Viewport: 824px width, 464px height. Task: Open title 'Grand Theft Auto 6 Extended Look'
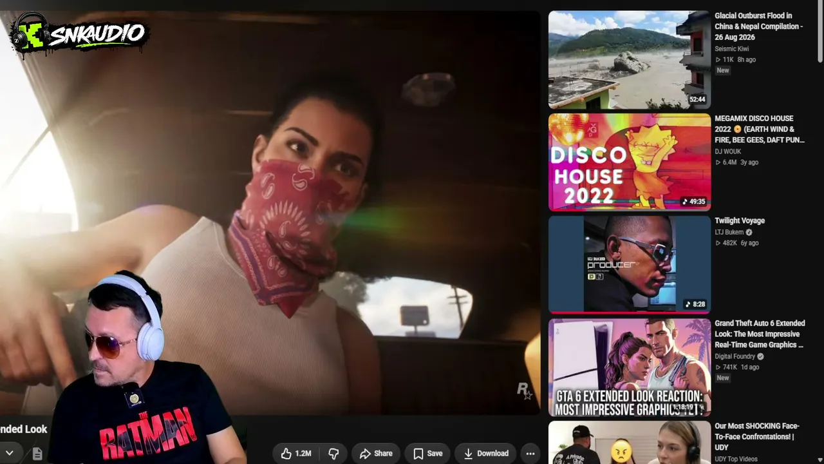coord(760,334)
